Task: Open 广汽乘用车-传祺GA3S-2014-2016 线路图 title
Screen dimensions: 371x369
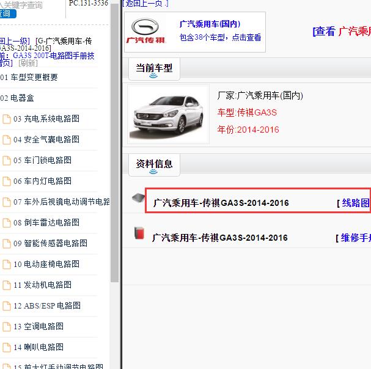Action: 221,203
